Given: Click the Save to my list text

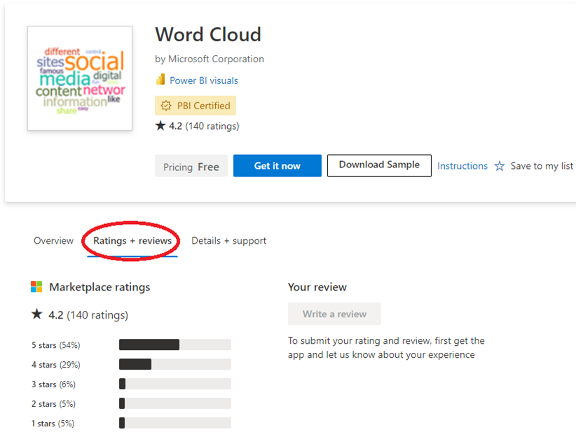Looking at the screenshot, I should coord(542,166).
